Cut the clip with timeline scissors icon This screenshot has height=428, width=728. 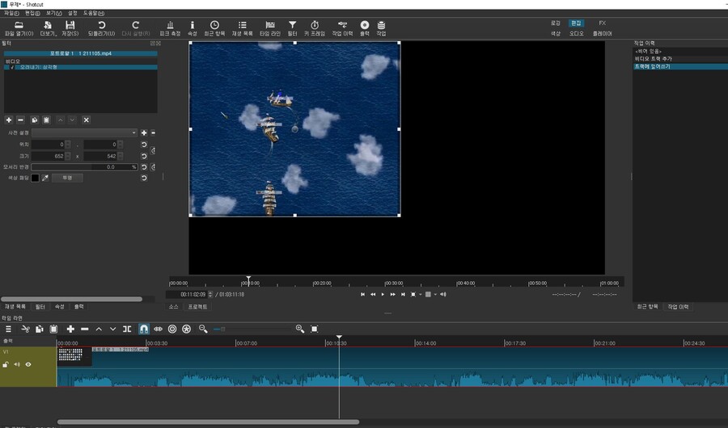26,329
